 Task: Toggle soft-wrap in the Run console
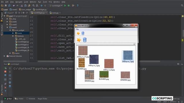(x=10, y=76)
